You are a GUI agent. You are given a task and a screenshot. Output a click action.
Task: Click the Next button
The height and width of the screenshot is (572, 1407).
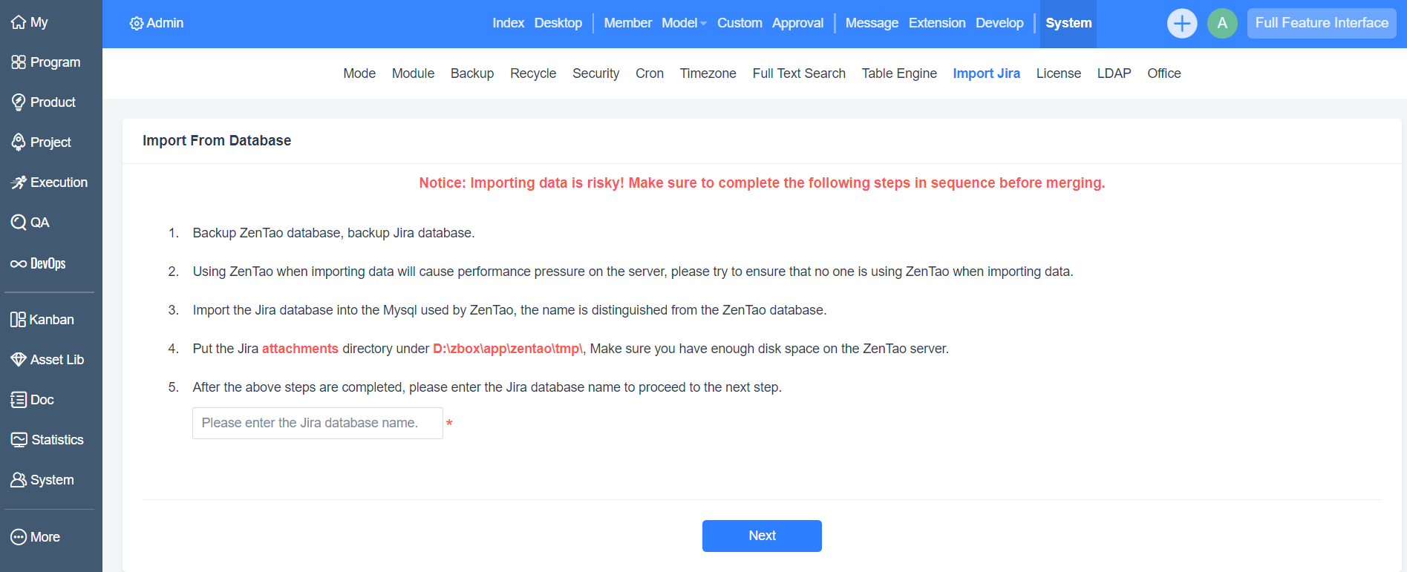click(762, 536)
